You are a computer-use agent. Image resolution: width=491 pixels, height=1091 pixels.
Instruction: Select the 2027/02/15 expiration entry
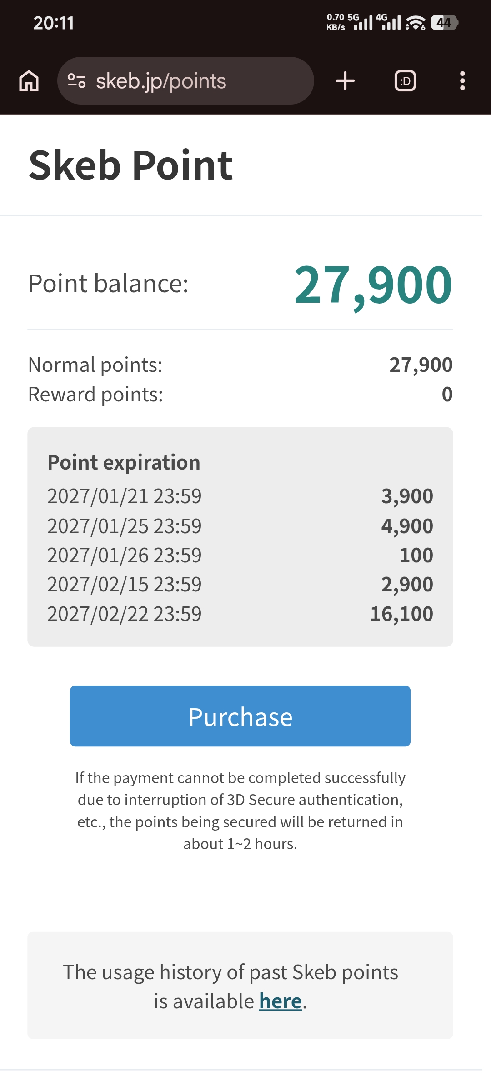click(x=240, y=584)
